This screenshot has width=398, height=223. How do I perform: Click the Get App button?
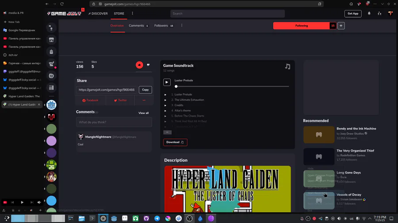coord(353,14)
